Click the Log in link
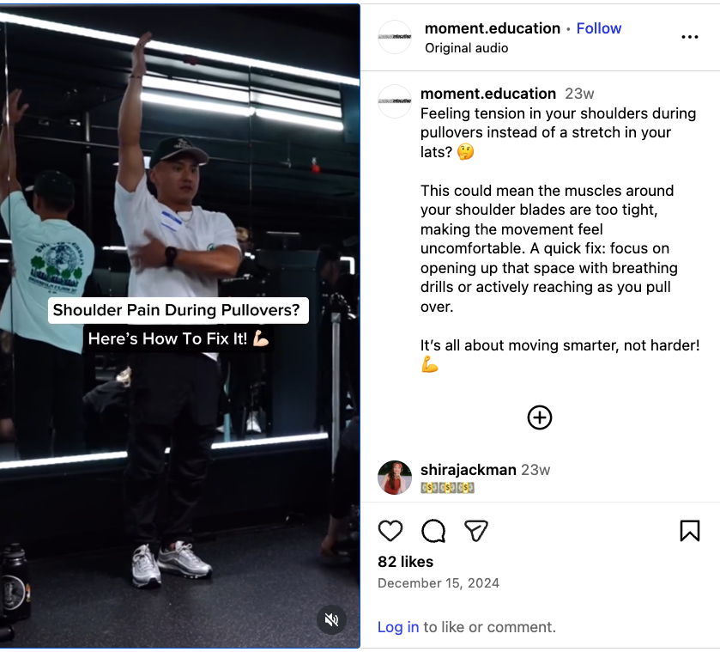 [398, 627]
